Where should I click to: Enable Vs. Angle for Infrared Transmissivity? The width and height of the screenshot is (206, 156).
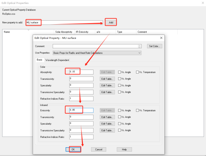pos(120,117)
